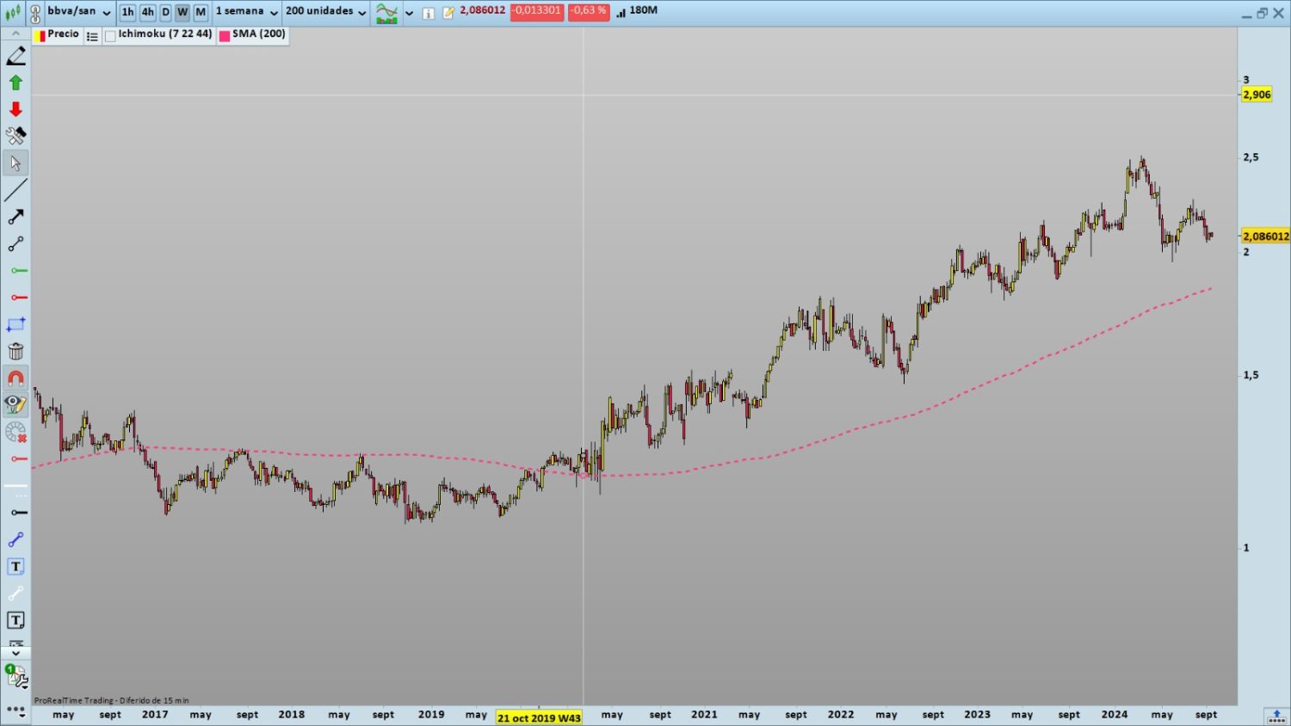Click the 2,5 price scale label
This screenshot has height=726, width=1291.
[1251, 157]
